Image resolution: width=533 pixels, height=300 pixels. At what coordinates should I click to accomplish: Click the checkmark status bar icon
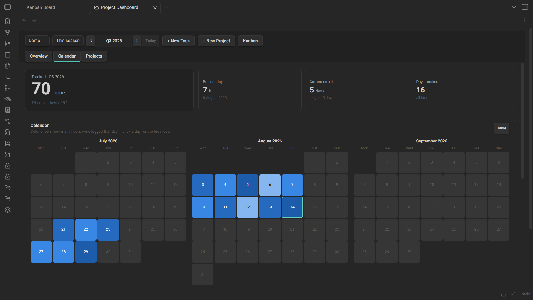pyautogui.click(x=513, y=294)
